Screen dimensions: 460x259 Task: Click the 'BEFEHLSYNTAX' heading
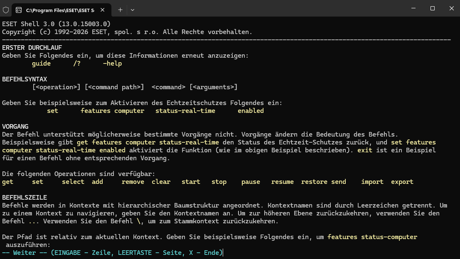pyautogui.click(x=25, y=79)
